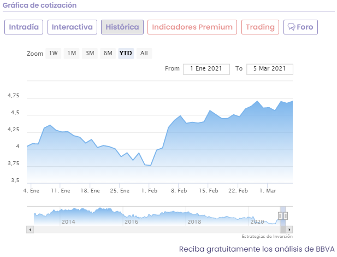The image size is (337, 257).
Task: Switch to the Intradía tab
Action: click(x=24, y=27)
